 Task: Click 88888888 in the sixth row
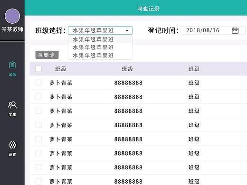128,153
